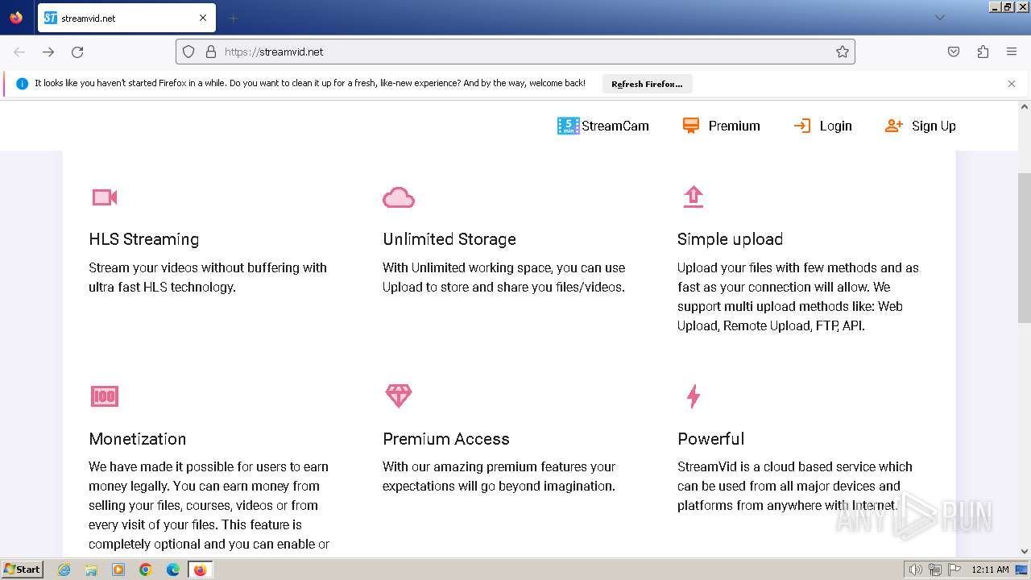Open the Sign Up page
This screenshot has width=1031, height=580.
pos(920,126)
